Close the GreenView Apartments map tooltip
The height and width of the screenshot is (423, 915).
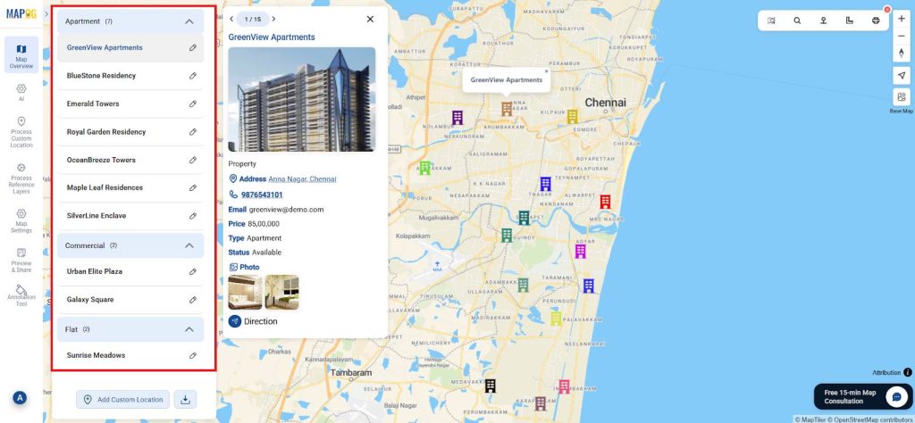546,71
